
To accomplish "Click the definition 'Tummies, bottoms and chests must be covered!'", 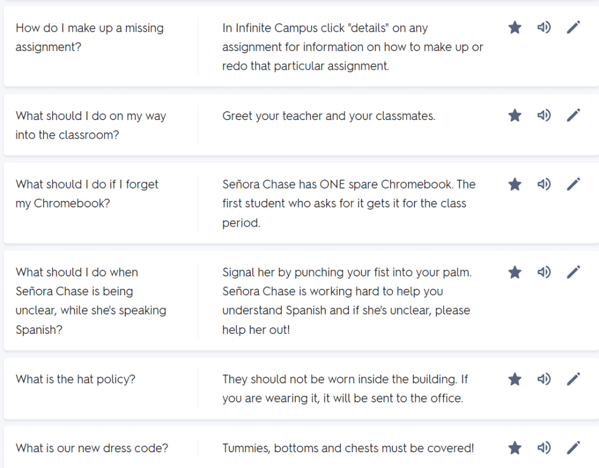I will point(348,448).
